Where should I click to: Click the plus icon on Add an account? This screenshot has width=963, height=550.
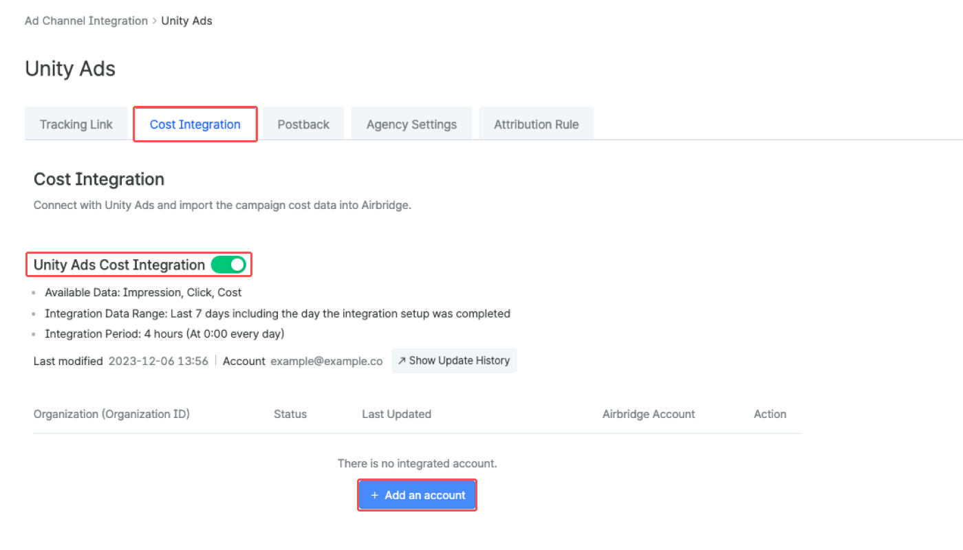(374, 494)
